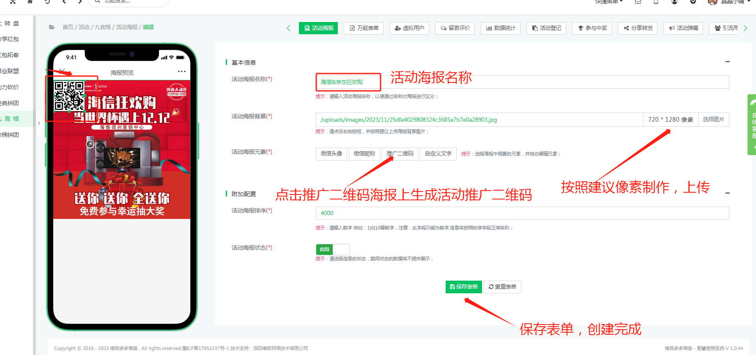Open the 参与中奖 tab
756x355 pixels.
[592, 28]
